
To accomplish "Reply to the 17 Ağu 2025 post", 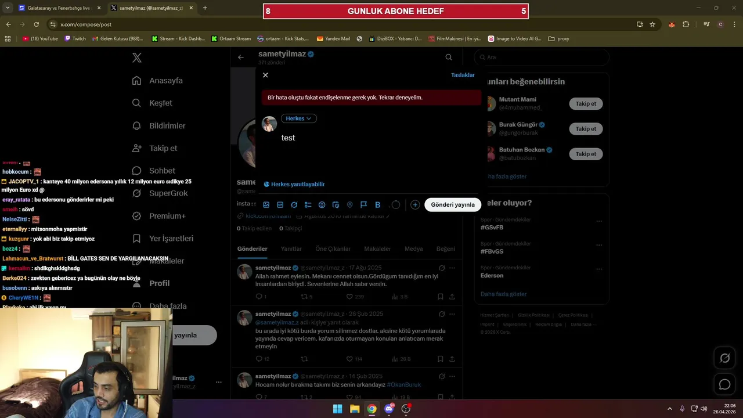I will (x=259, y=297).
